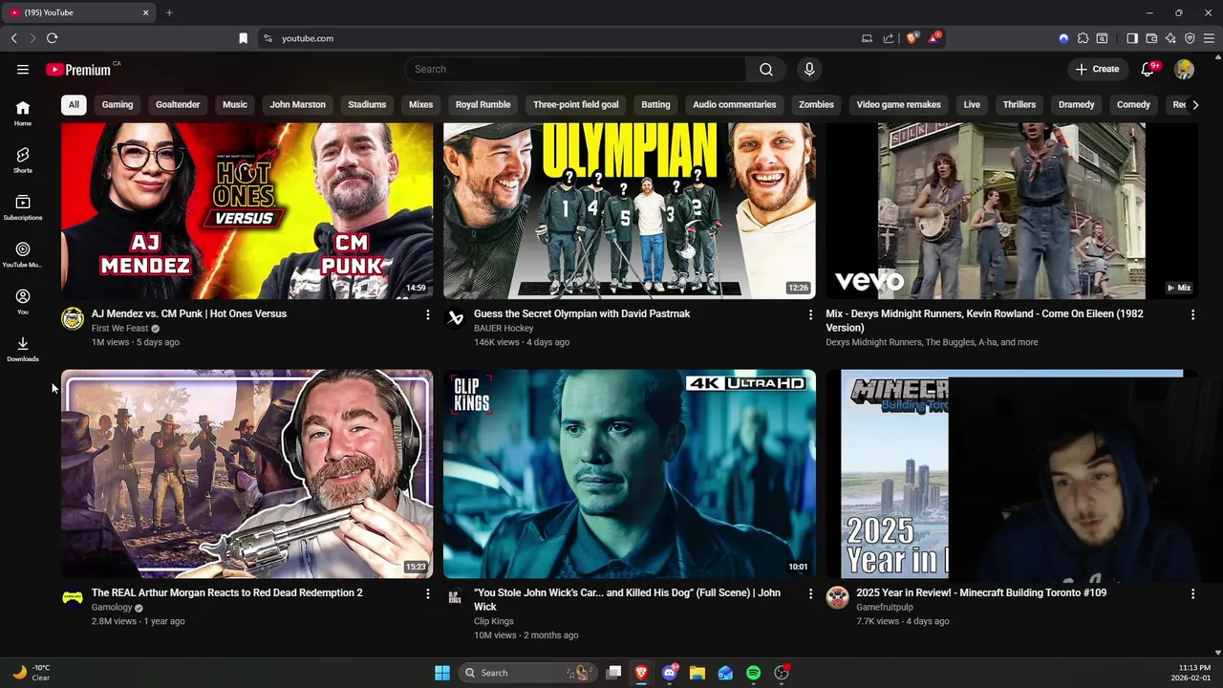The height and width of the screenshot is (688, 1223).
Task: Select the All filter chip
Action: click(x=74, y=104)
